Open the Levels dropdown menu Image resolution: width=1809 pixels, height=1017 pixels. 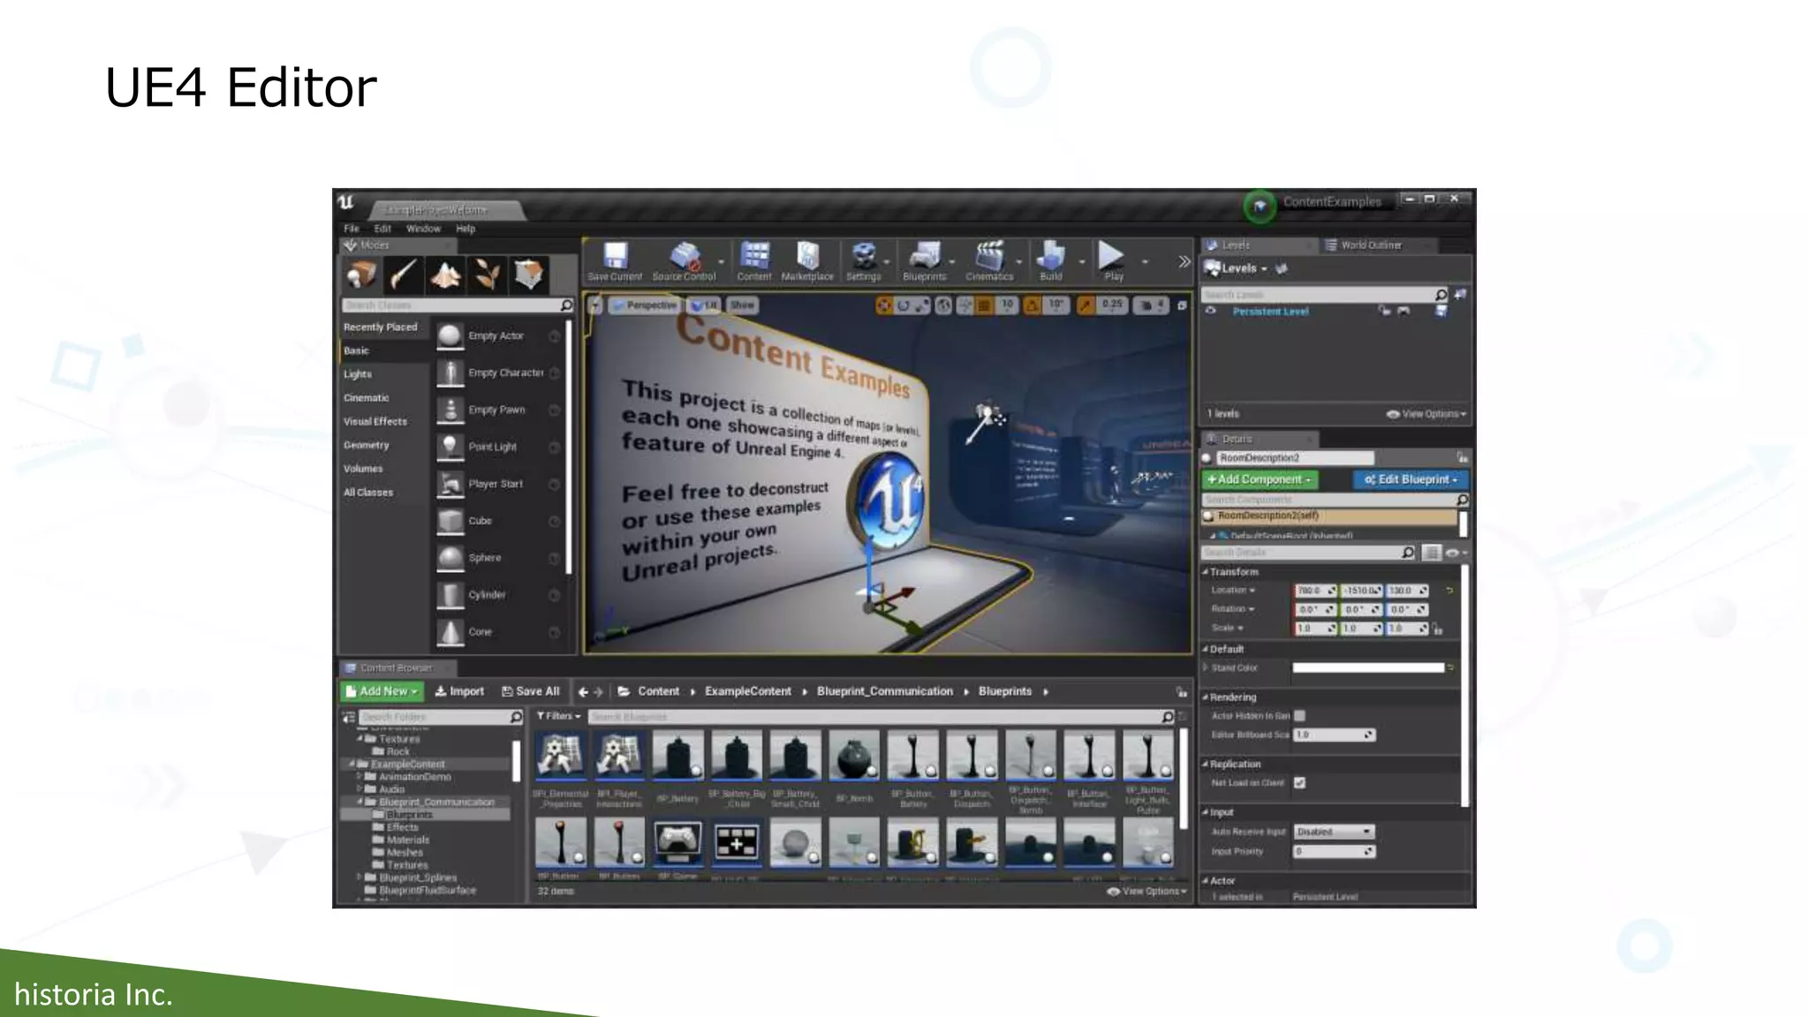(1236, 268)
